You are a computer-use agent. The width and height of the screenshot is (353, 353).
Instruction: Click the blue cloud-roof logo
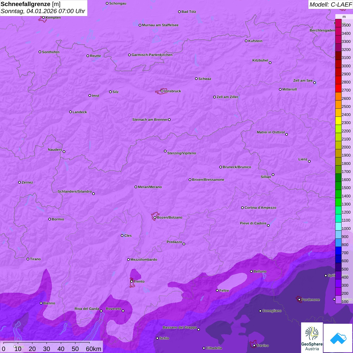[x=338, y=338]
